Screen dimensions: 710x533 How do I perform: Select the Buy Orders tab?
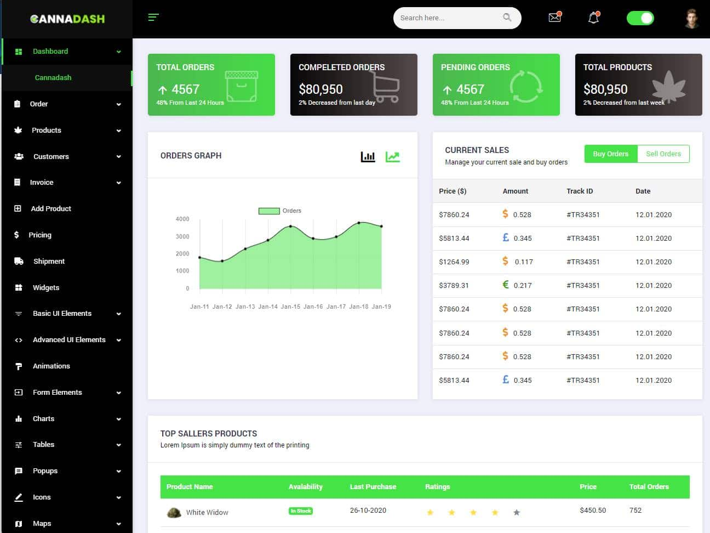pyautogui.click(x=611, y=154)
